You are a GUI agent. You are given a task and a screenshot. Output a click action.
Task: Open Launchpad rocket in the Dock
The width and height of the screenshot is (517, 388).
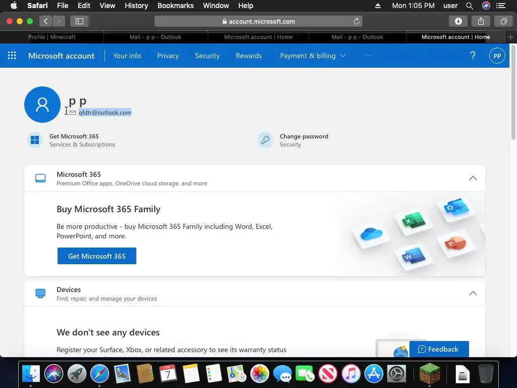tap(77, 373)
